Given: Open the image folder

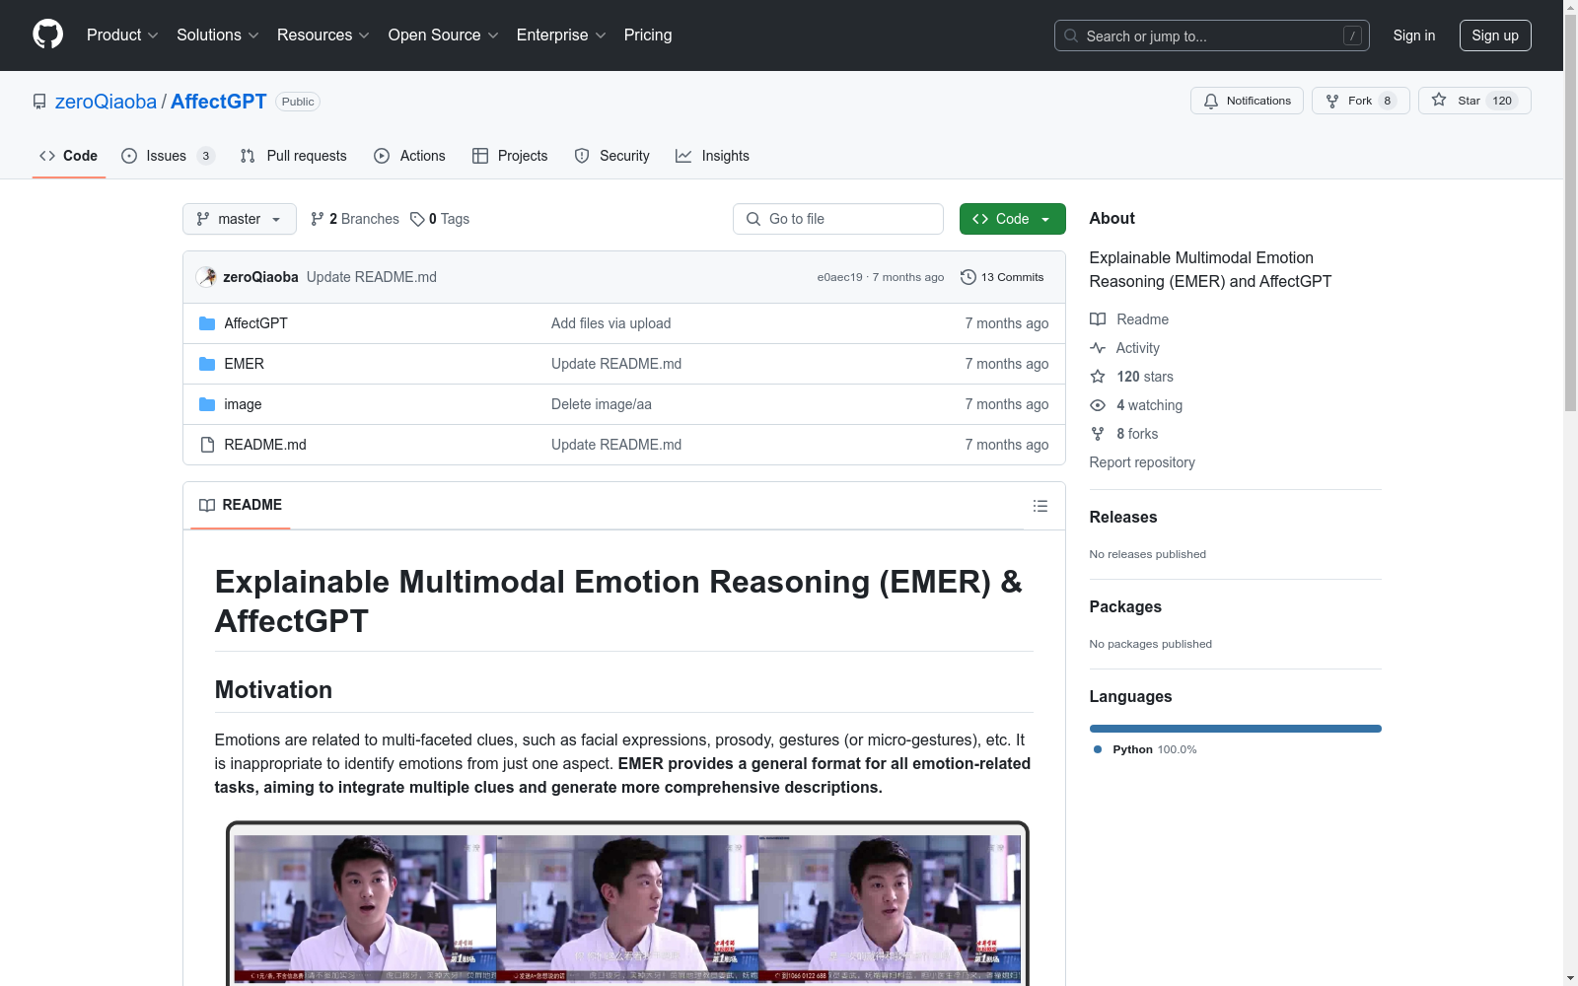Looking at the screenshot, I should click(x=243, y=404).
